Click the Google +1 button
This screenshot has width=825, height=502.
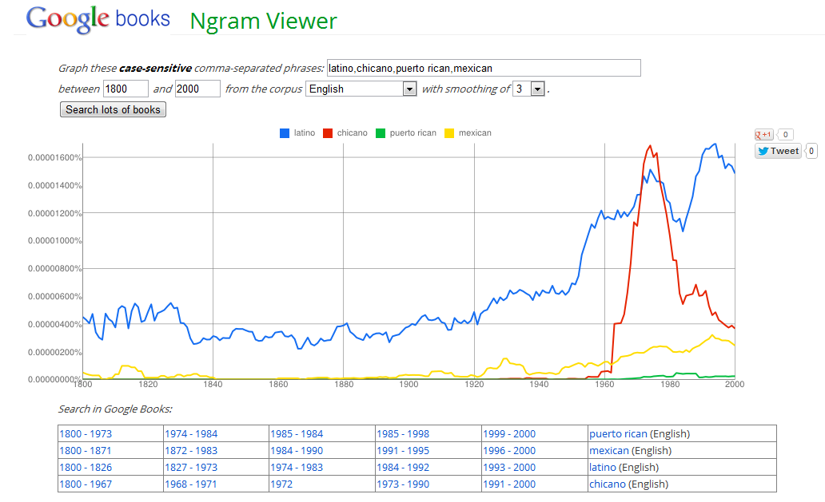[x=765, y=134]
